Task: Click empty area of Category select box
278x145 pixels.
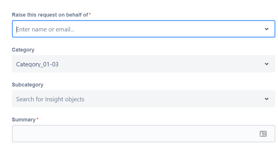Action: [x=160, y=64]
